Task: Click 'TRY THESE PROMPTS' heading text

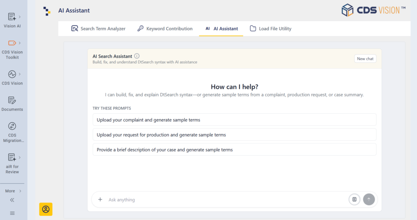Action: (112, 108)
